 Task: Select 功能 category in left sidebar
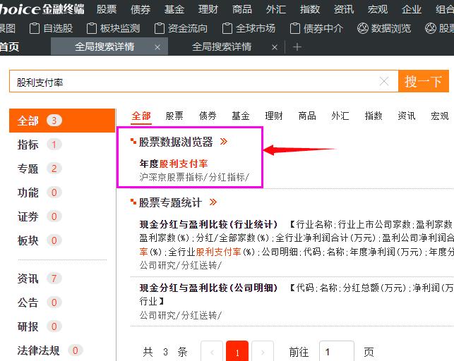[40, 192]
